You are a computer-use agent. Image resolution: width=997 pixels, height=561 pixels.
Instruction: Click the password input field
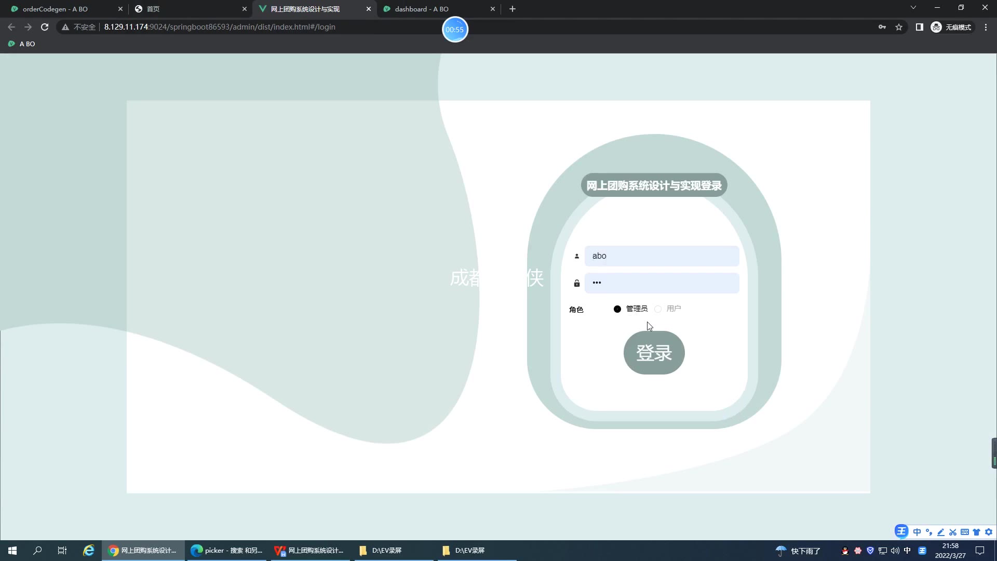[x=662, y=283]
